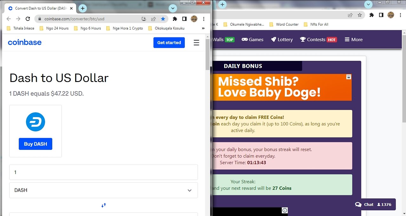
Task: Open the Okokuqala Kosuku bookmark folder
Action: (166, 28)
